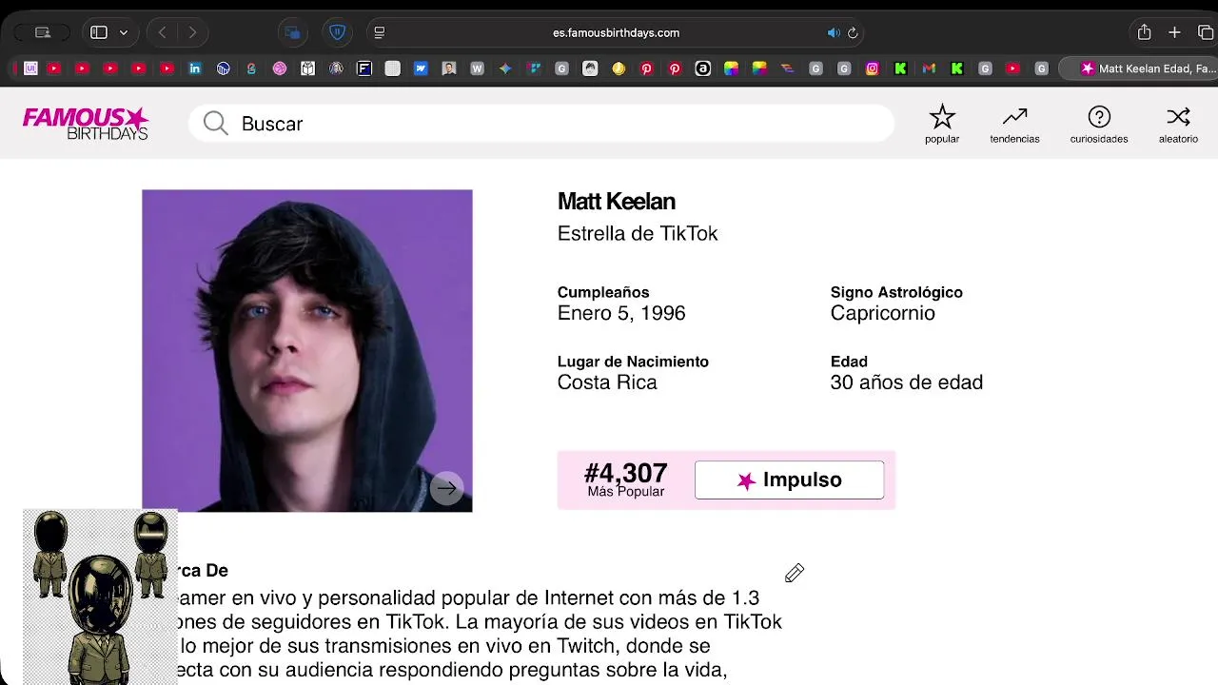Viewport: 1218px width, 685px height.
Task: Click the search magnifier icon
Action: coord(216,124)
